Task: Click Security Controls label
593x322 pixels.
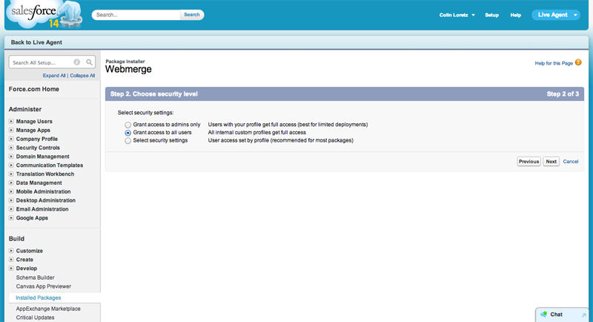Action: pos(38,148)
